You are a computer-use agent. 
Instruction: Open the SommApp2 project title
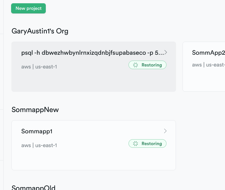click(208, 53)
